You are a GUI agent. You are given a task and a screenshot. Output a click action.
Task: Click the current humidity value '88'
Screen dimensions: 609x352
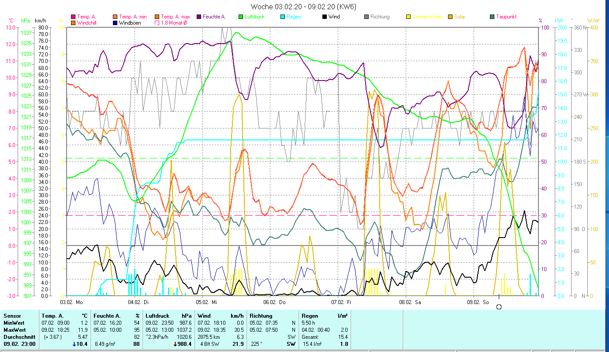136,344
